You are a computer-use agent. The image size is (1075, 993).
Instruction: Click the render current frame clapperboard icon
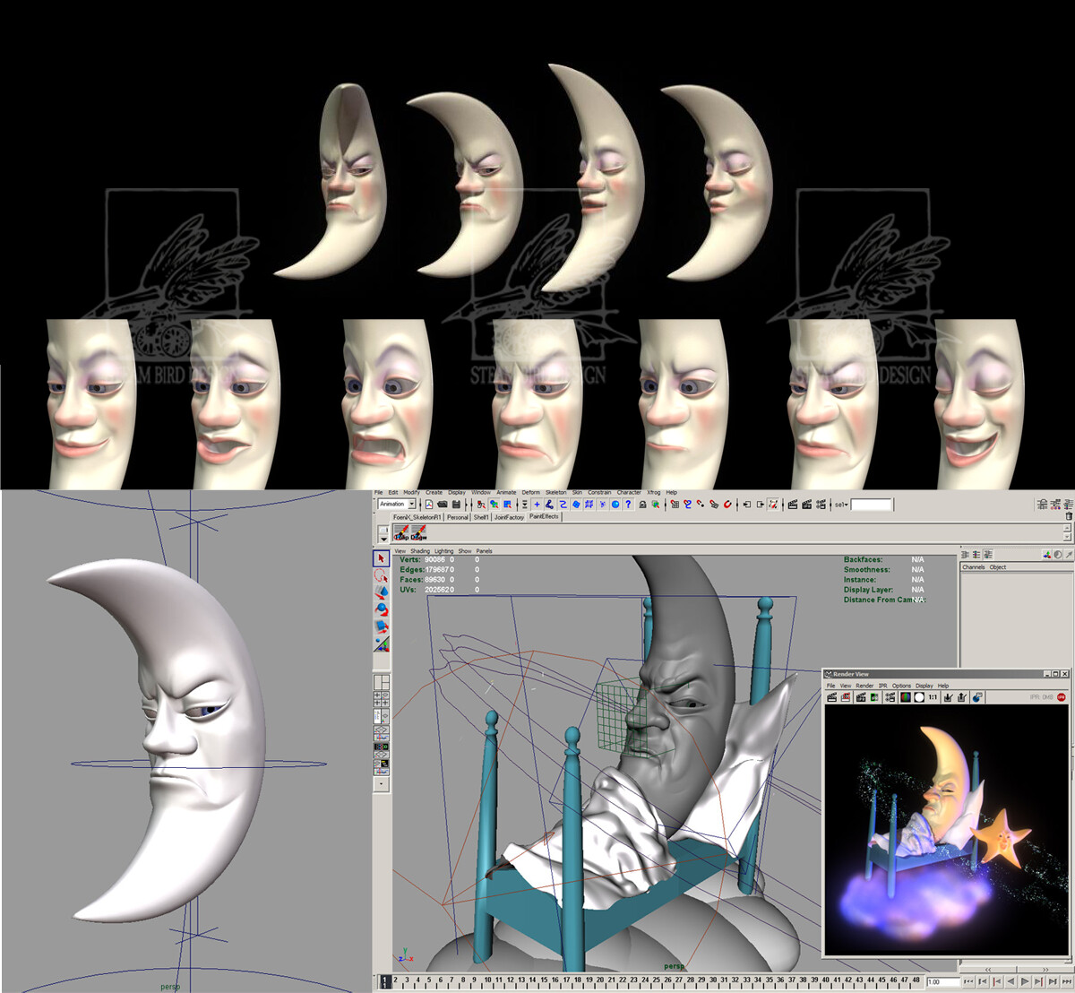click(x=793, y=505)
